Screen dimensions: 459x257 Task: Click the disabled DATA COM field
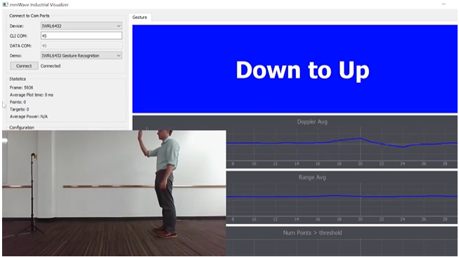82,46
